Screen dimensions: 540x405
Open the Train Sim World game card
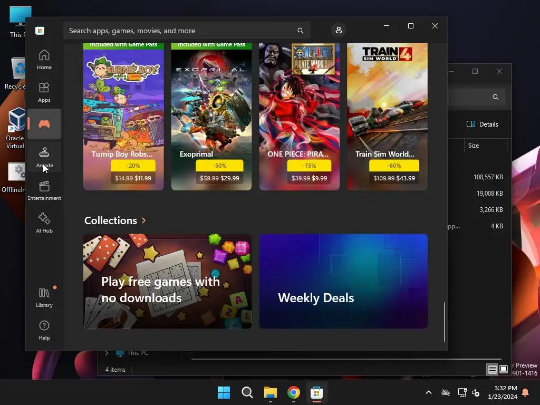387,117
